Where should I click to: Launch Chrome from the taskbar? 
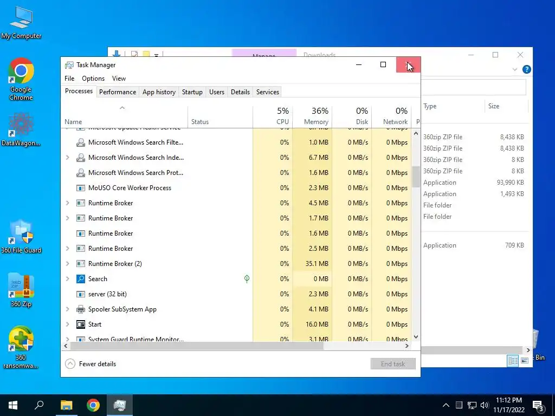(x=93, y=405)
